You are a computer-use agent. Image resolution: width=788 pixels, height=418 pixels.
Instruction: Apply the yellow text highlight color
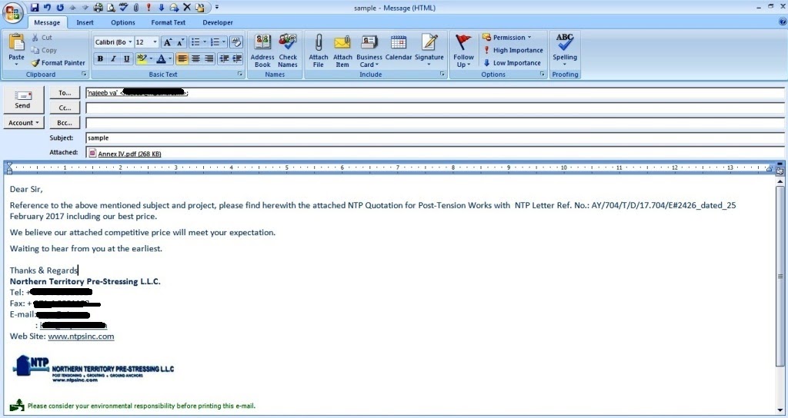tap(142, 58)
